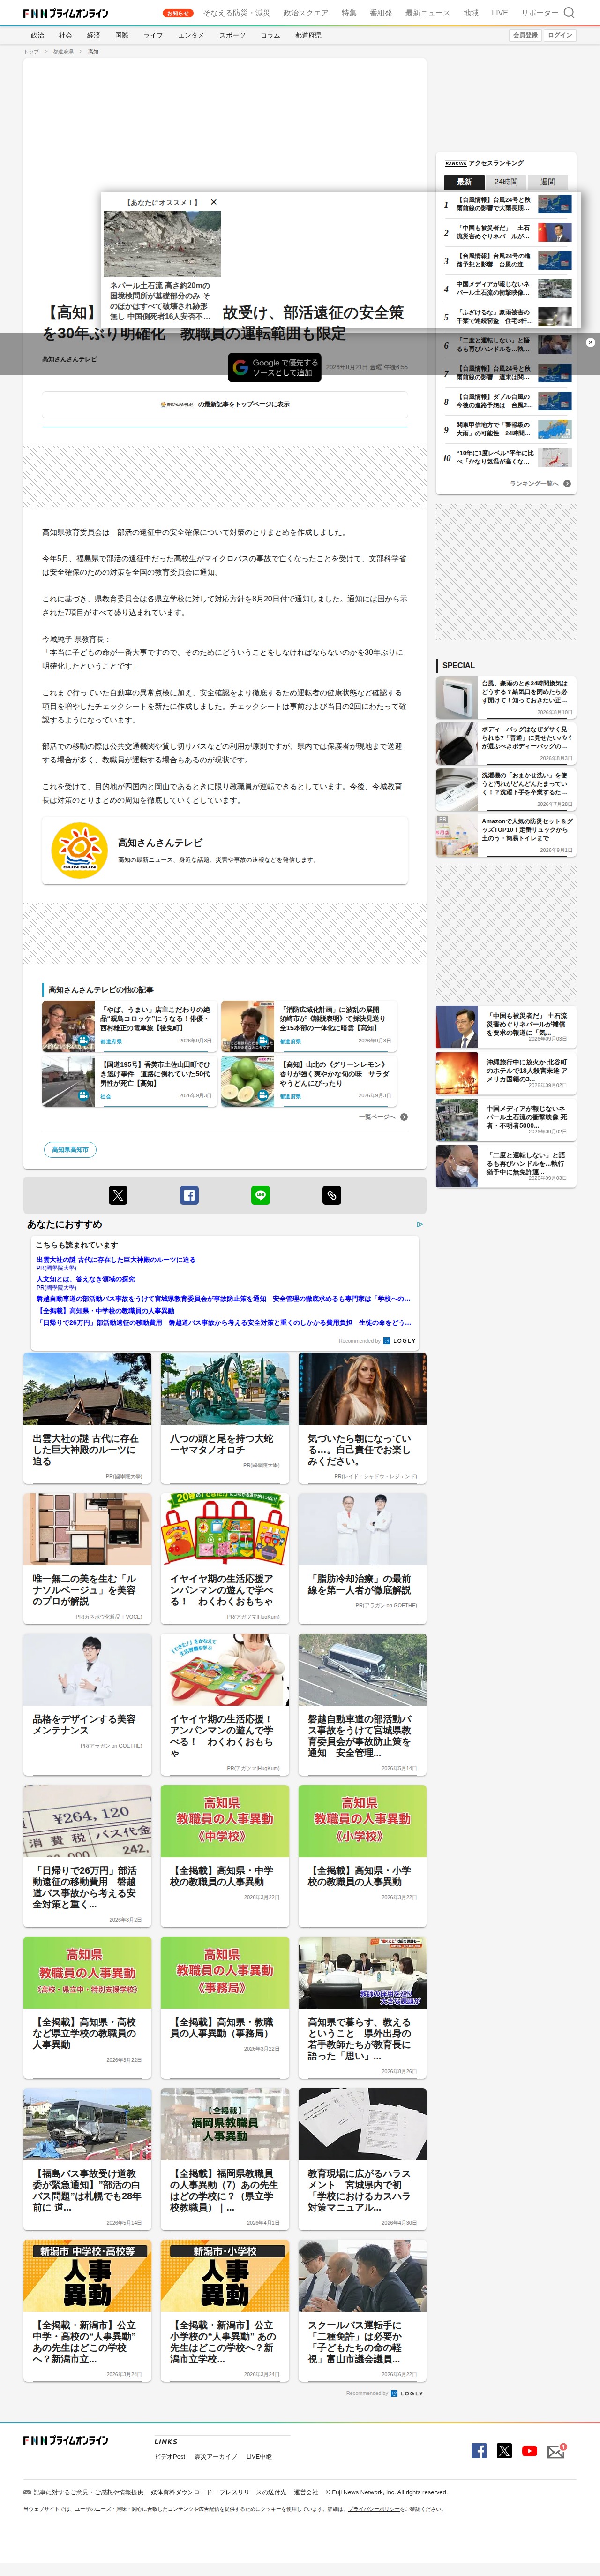
Task: Click the arrow next to ランキング一覧へ
Action: 567,483
